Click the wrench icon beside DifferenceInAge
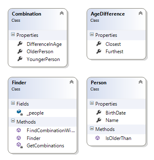This screenshot has height=160, width=154. click(20, 44)
